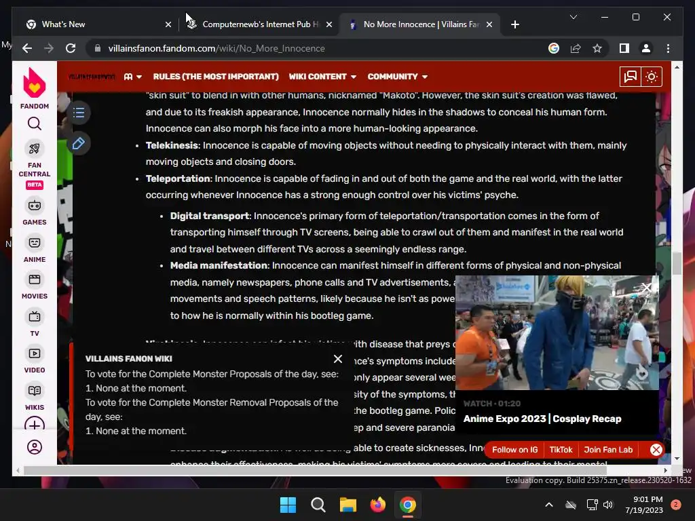
Task: Bookmark this page with star icon
Action: (597, 48)
